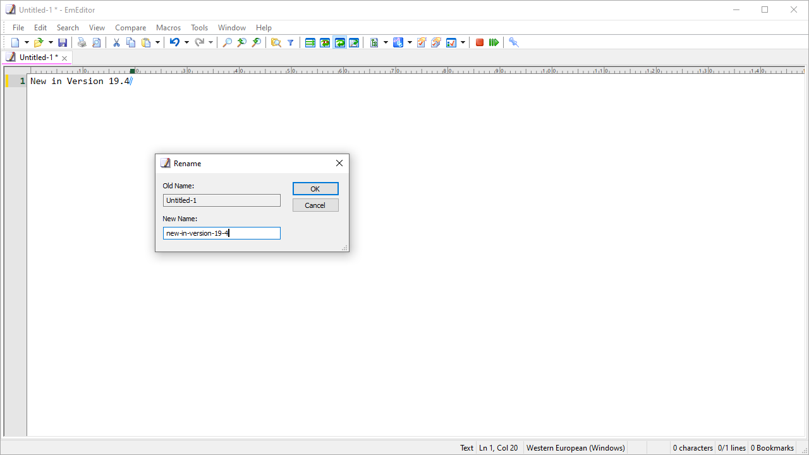Open the Help menu
Image resolution: width=809 pixels, height=455 pixels.
coord(264,28)
